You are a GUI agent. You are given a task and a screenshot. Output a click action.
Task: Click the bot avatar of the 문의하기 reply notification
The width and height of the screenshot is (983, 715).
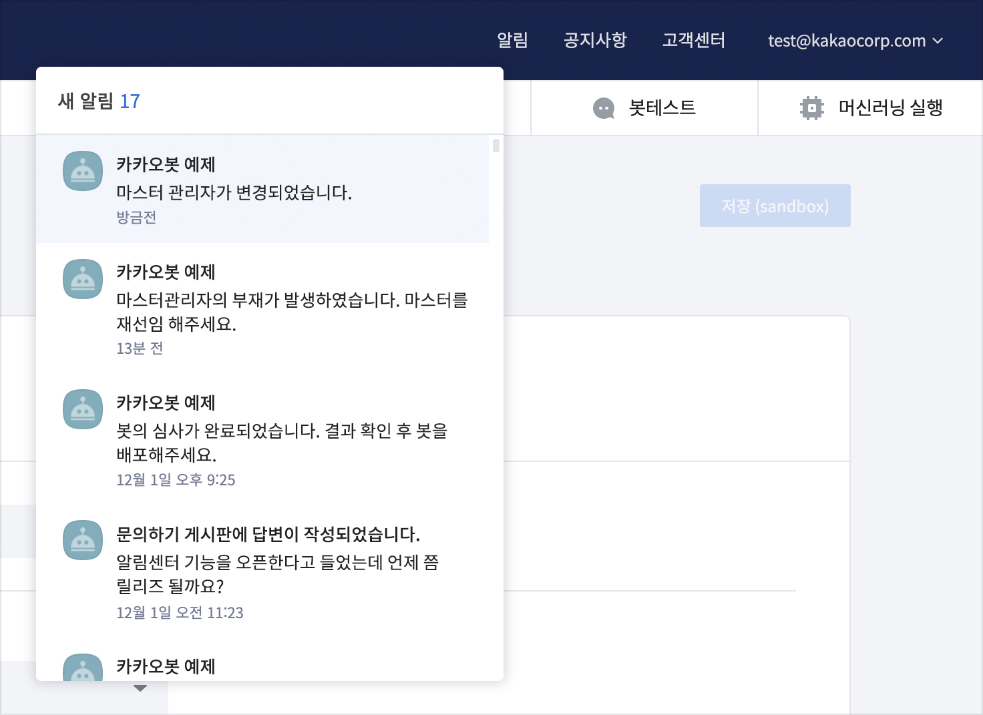pyautogui.click(x=83, y=540)
